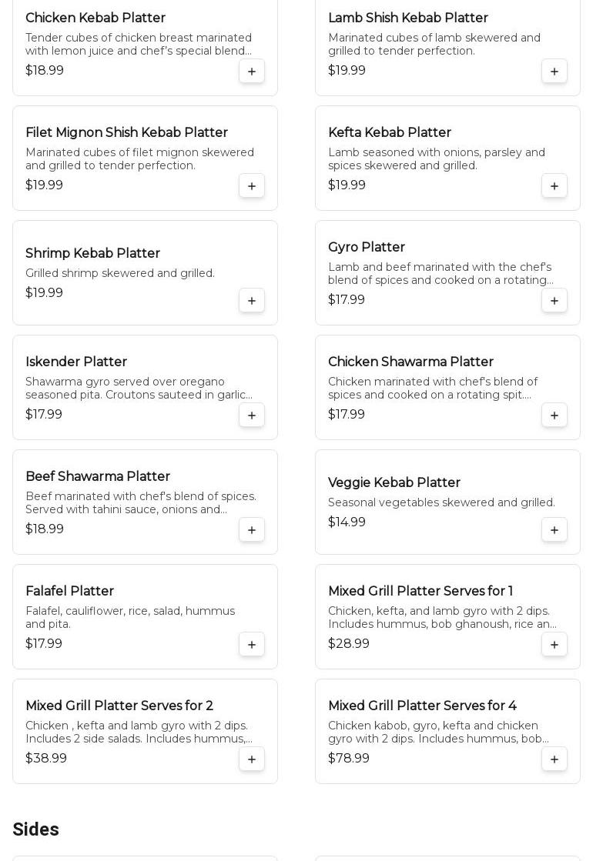The width and height of the screenshot is (593, 861).
Task: Select Shrimp Kebab Platter title
Action: point(92,253)
